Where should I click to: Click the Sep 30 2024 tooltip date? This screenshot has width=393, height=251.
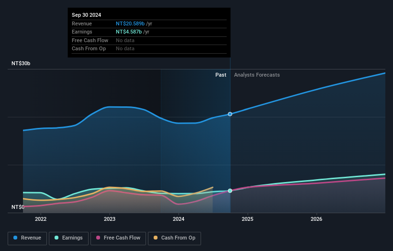pos(87,15)
